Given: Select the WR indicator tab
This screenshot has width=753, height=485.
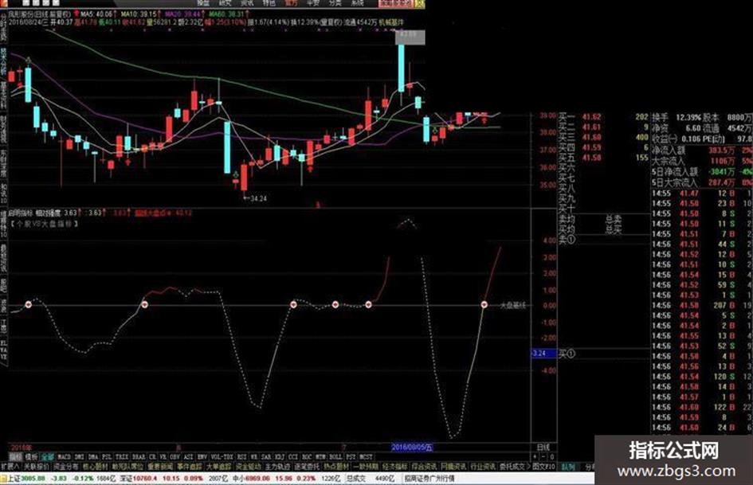Looking at the screenshot, I should [254, 456].
